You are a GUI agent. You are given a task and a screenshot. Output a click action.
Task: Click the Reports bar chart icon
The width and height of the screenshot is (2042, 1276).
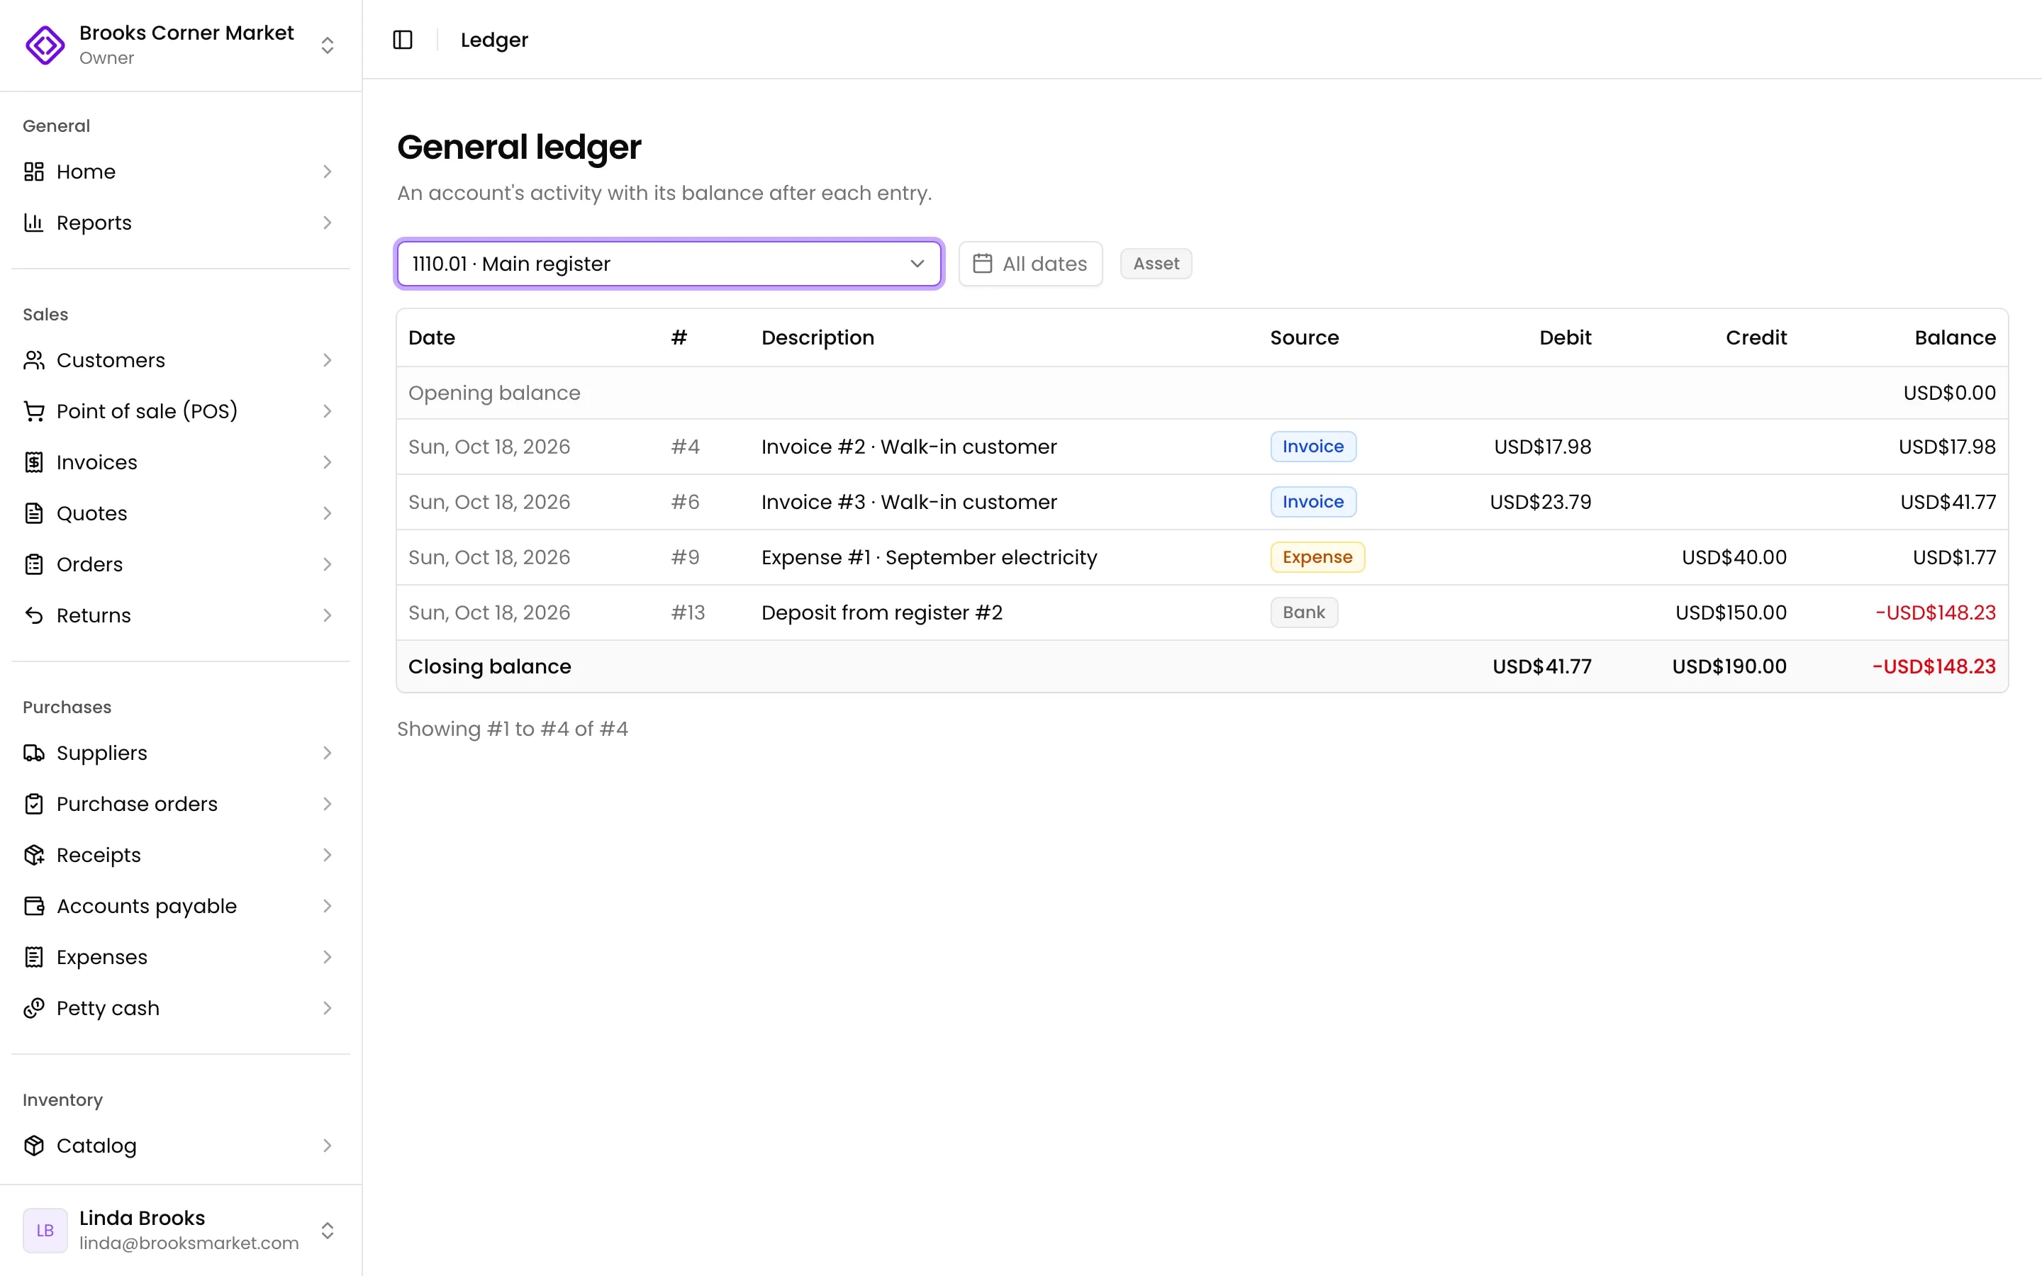pyautogui.click(x=34, y=223)
